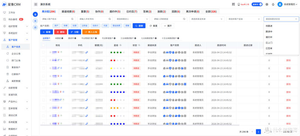This screenshot has width=300, height=136.
Task: Click the search icon beside 星级 column header
Action: (120, 45)
